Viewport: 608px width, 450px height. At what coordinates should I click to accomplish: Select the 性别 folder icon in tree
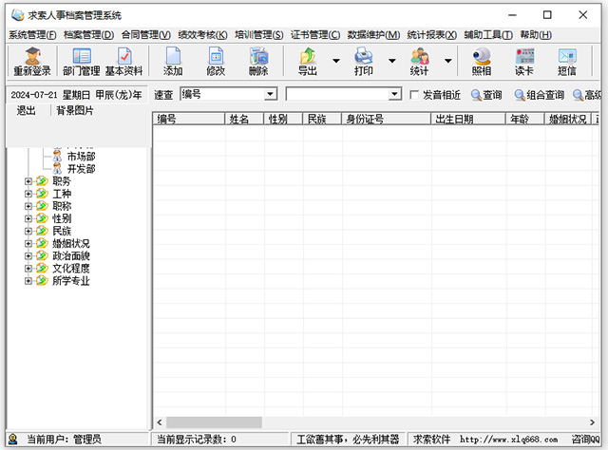(x=42, y=218)
